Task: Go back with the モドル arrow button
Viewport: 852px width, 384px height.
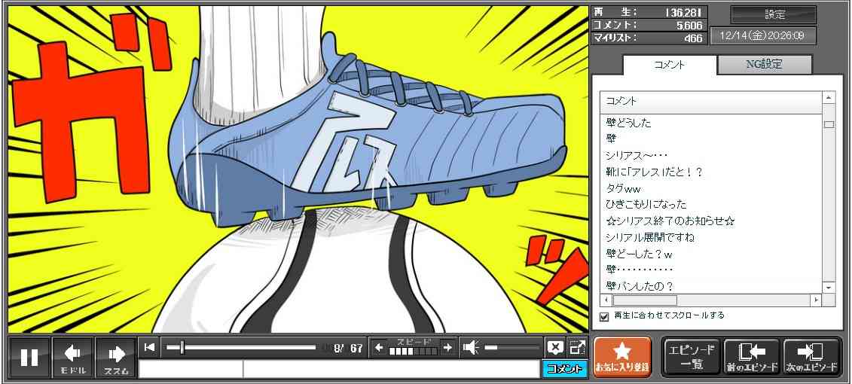Action: coord(73,357)
